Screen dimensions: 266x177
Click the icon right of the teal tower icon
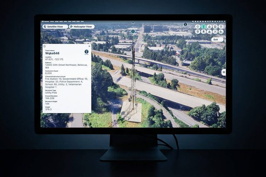209,27
